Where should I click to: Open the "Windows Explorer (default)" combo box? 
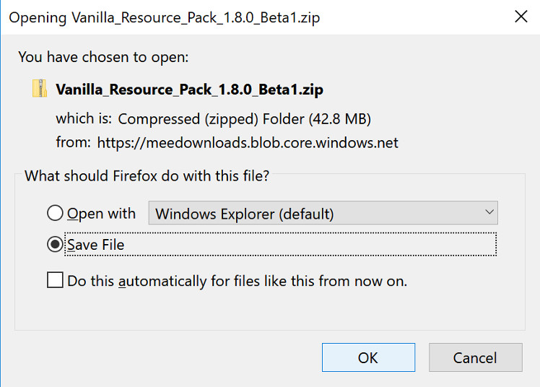pos(323,214)
